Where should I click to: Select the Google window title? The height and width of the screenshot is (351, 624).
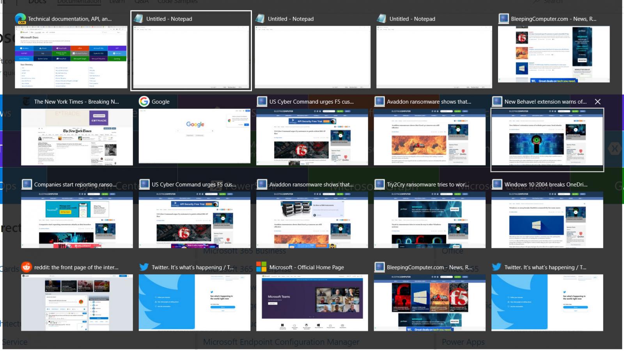(x=161, y=102)
